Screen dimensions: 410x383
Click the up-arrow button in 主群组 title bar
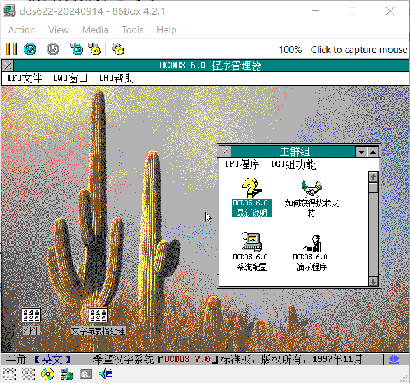(373, 152)
